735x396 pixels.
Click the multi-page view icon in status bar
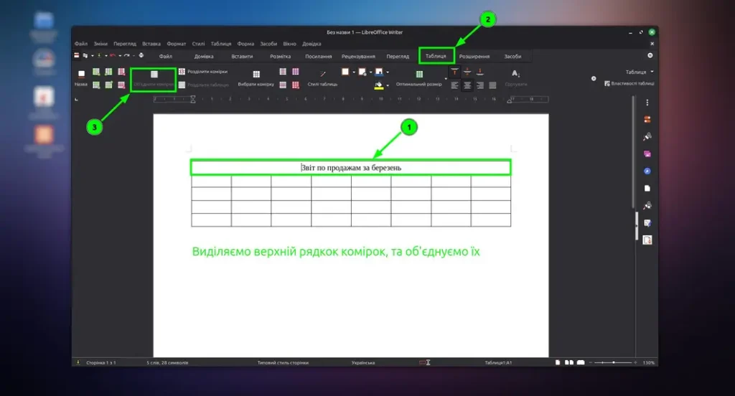tap(569, 362)
